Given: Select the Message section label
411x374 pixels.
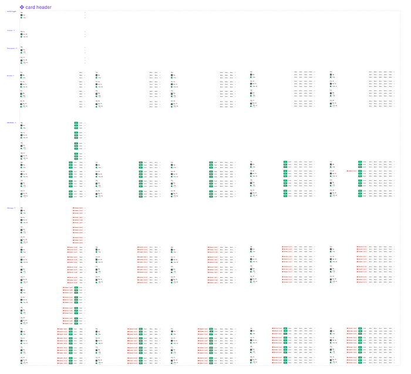Looking at the screenshot, I should click(x=11, y=208).
